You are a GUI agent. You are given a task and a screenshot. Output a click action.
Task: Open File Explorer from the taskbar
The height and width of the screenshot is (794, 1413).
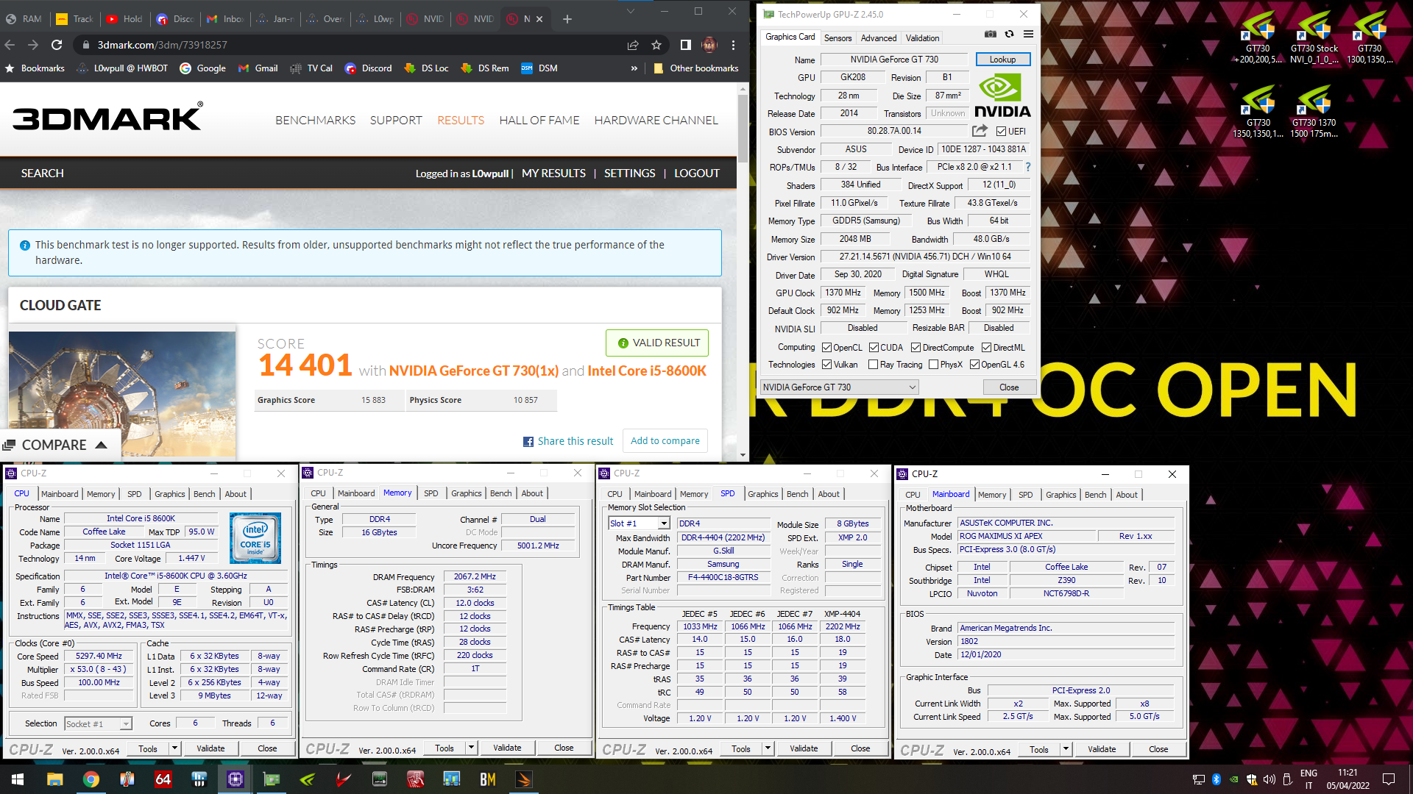[55, 779]
